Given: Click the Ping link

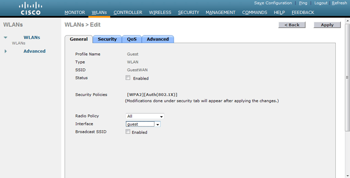Looking at the screenshot, I should 303,3.
